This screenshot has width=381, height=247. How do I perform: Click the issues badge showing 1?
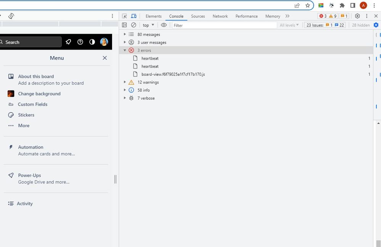point(344,16)
